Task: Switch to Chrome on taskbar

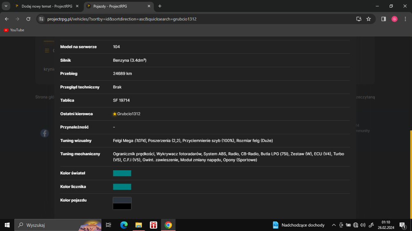Action: click(168, 225)
